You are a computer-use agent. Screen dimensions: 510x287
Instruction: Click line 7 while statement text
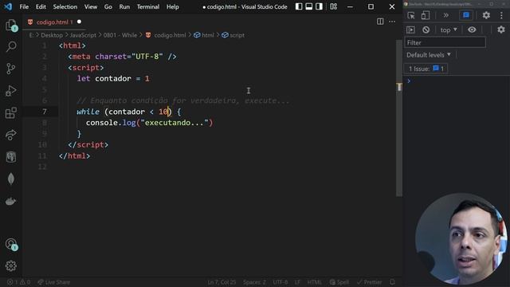coord(128,112)
